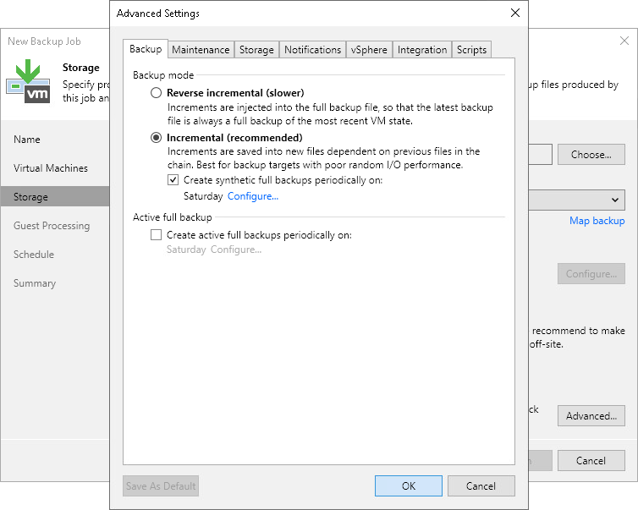Enable Create active full backups periodically

pos(156,234)
